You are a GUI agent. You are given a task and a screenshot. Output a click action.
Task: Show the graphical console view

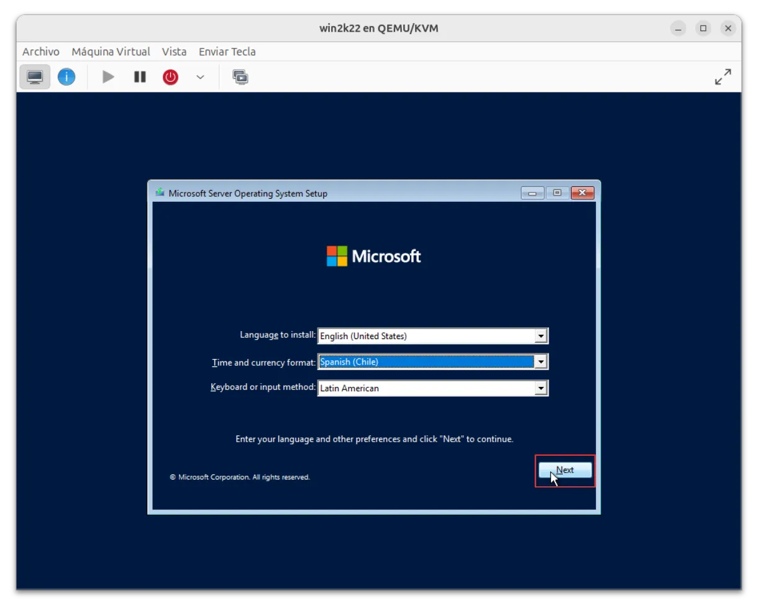pyautogui.click(x=35, y=77)
